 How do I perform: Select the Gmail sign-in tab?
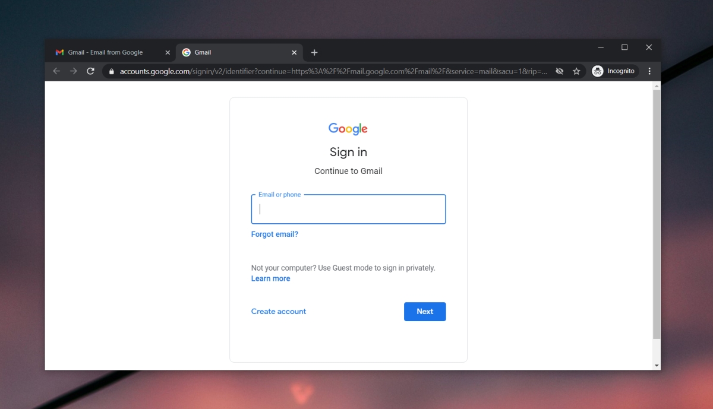[x=232, y=52]
